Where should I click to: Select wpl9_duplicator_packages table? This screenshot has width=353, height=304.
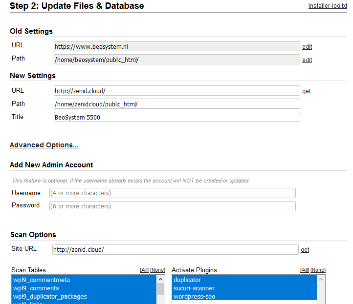click(x=84, y=297)
